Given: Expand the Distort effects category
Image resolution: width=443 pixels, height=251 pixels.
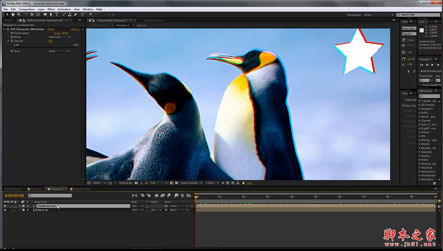Looking at the screenshot, I should click(x=420, y=132).
